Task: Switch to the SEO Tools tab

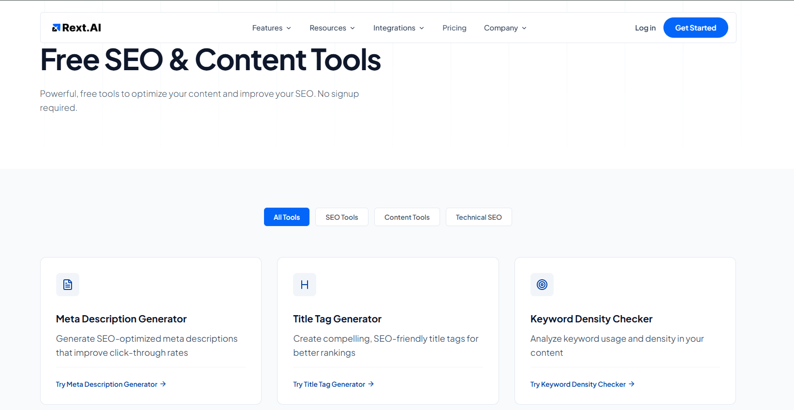Action: pyautogui.click(x=342, y=217)
